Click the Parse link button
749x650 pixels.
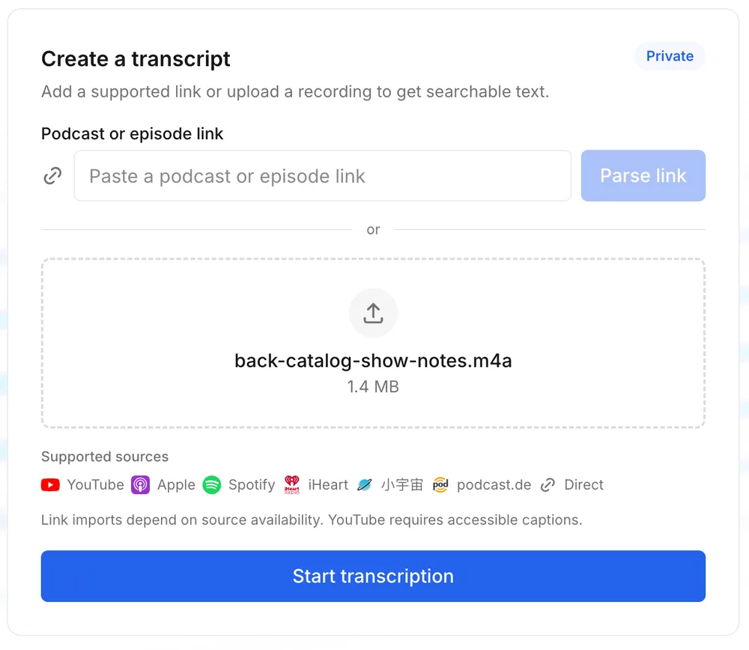(643, 176)
